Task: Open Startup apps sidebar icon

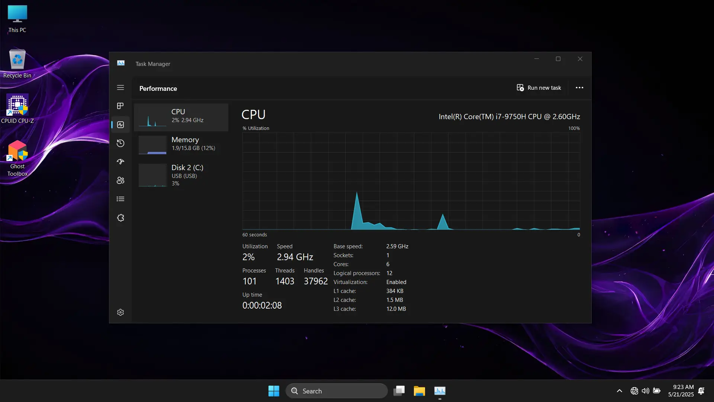Action: 120,162
